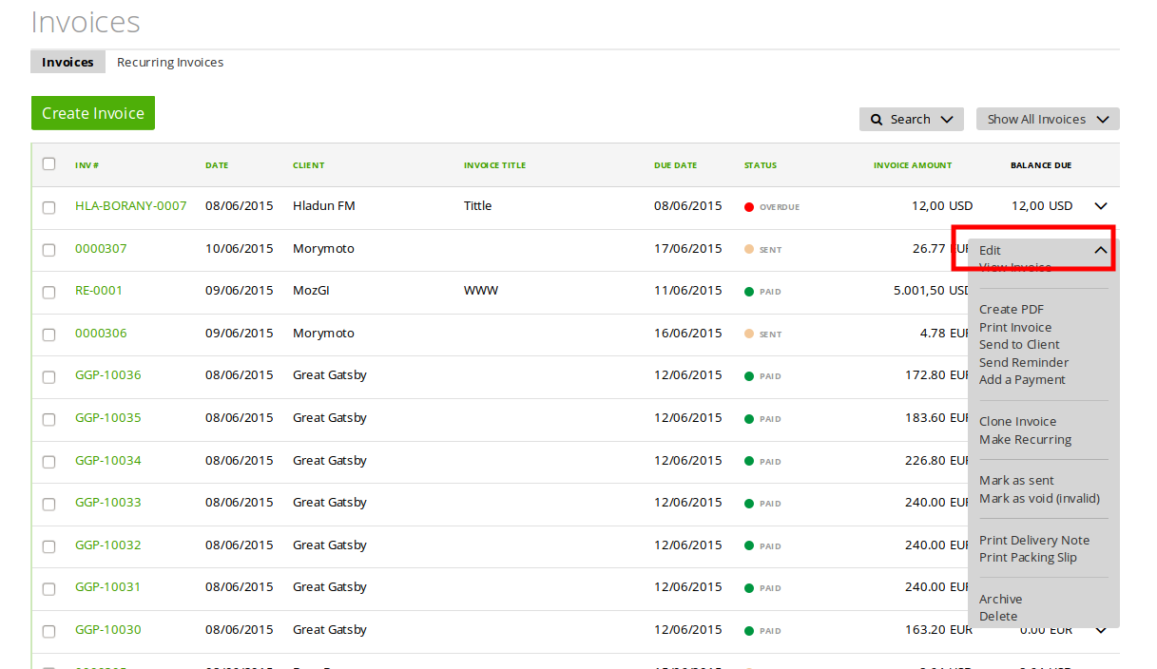Open invoice link GGP-10036
The image size is (1157, 669).
(x=107, y=374)
